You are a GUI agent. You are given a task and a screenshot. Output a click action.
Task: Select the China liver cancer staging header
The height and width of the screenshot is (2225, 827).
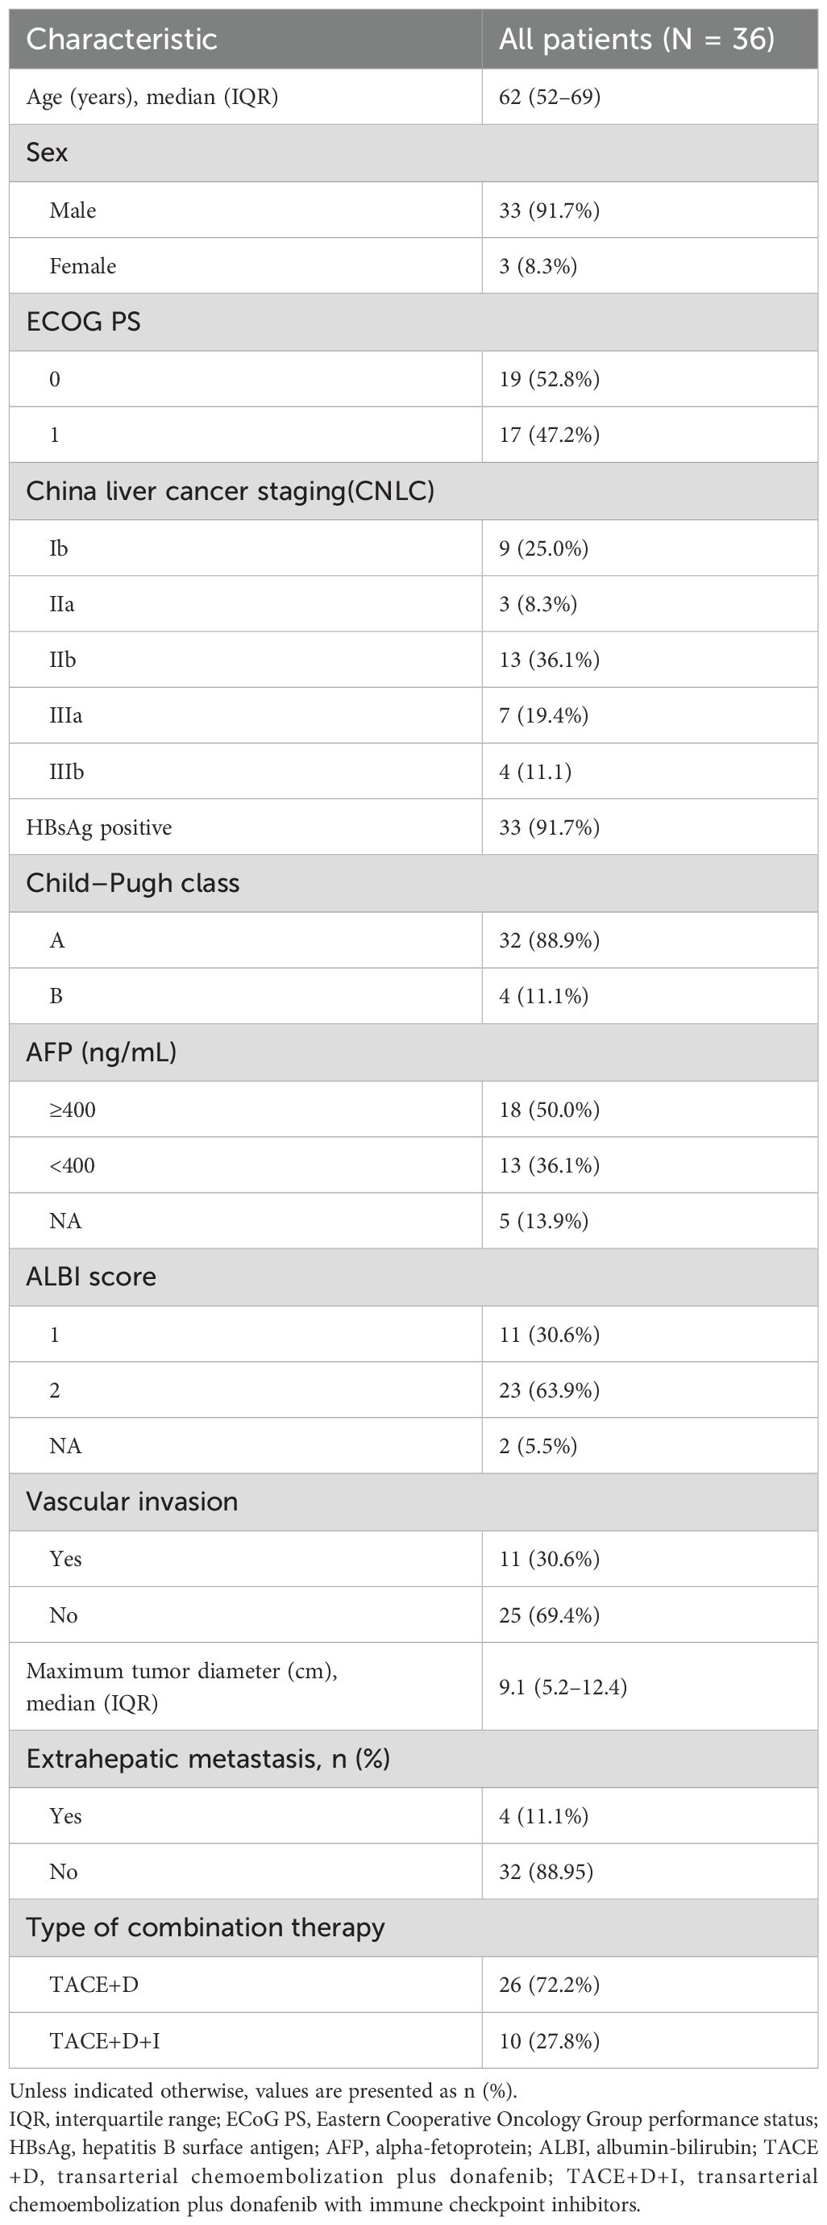point(231,491)
